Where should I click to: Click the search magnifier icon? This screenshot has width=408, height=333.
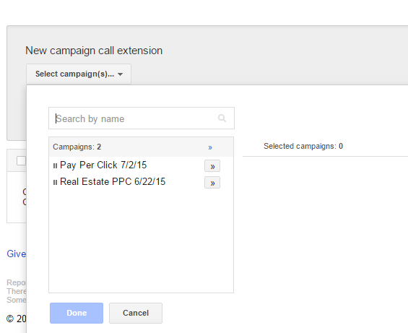(222, 118)
